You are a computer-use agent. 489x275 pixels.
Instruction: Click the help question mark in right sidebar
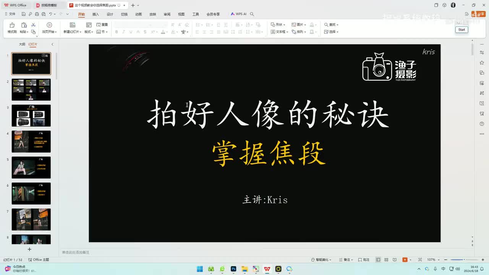coord(482,124)
